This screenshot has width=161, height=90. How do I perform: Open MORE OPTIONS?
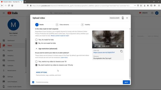pos(41,72)
